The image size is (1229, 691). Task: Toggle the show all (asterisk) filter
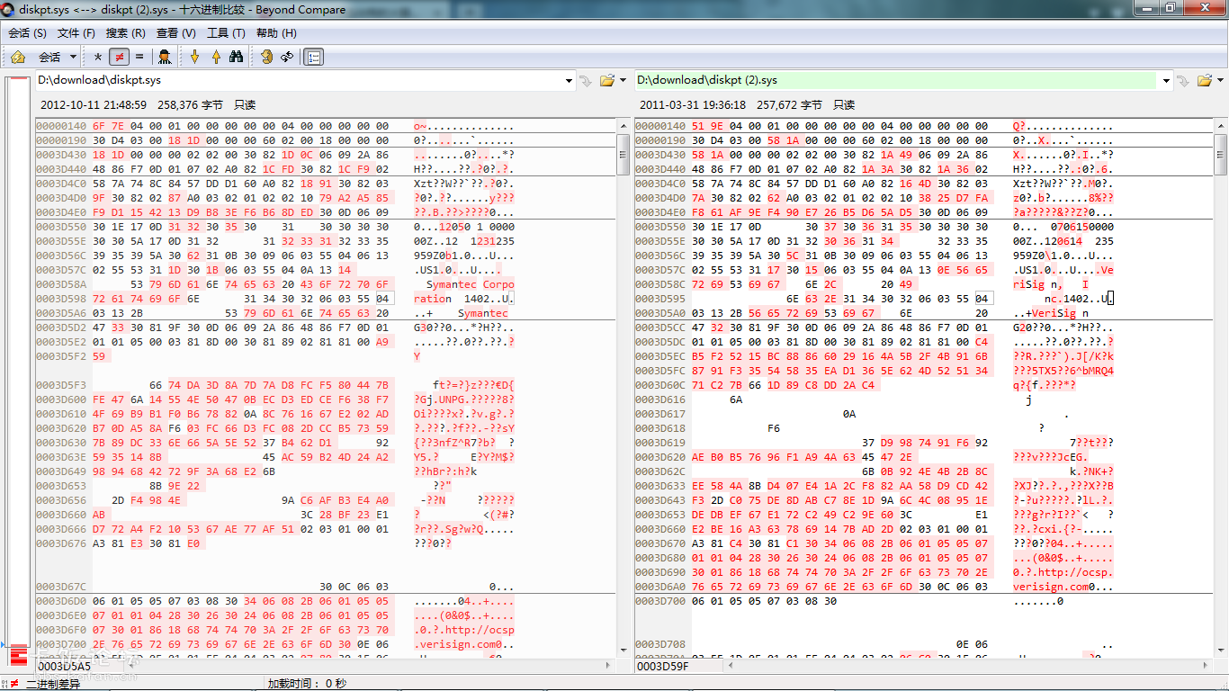coord(98,57)
